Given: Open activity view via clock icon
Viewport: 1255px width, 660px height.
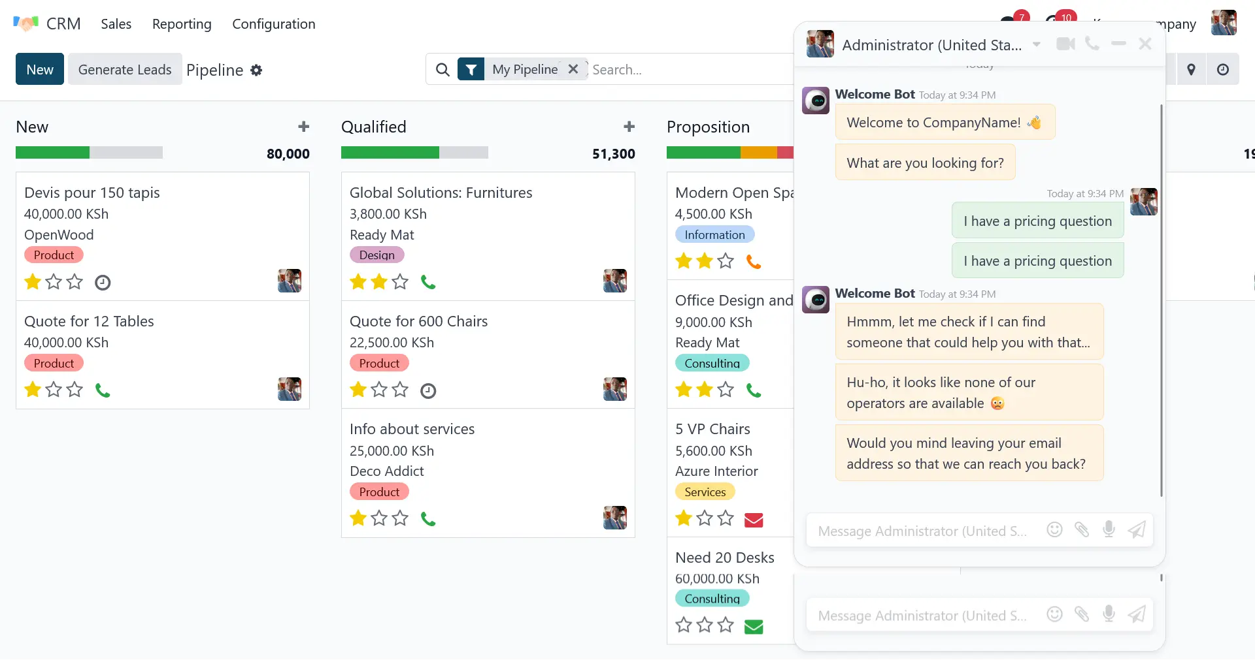Looking at the screenshot, I should pyautogui.click(x=1222, y=70).
